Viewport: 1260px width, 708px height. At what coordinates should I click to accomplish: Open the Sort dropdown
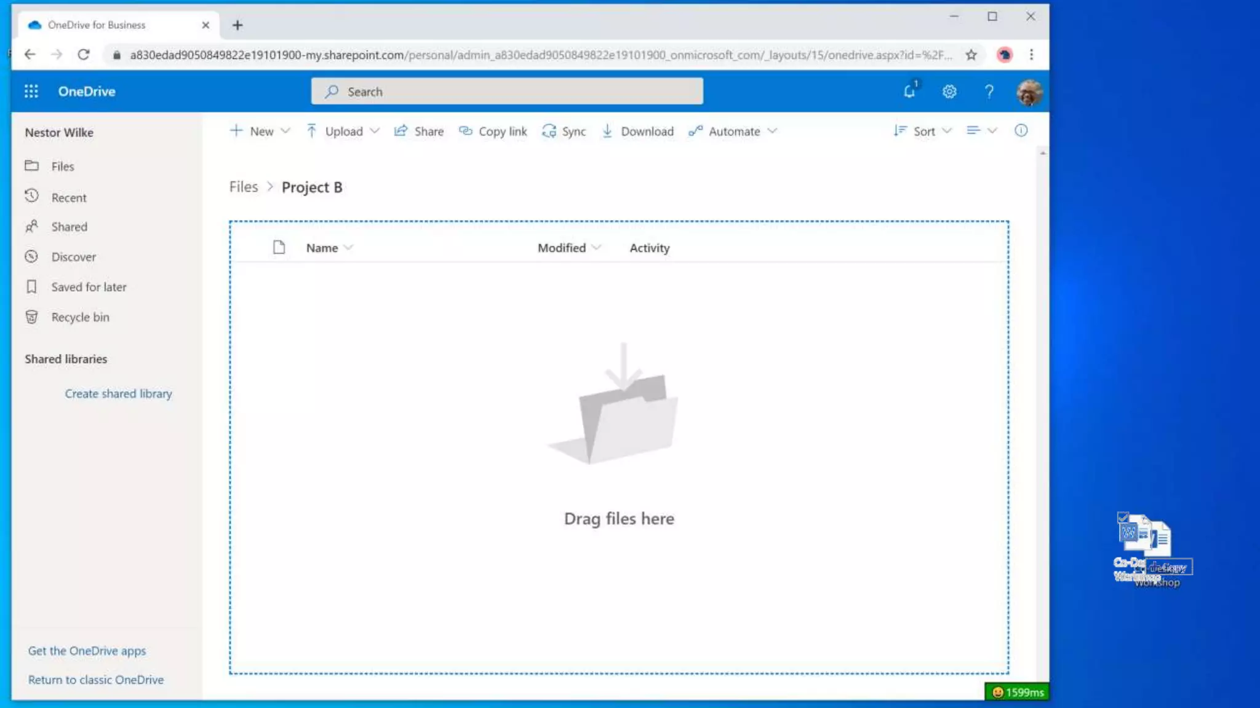(922, 132)
